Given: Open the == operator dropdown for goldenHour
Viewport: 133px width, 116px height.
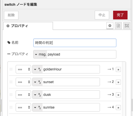Looking at the screenshot, I should click(x=23, y=69).
